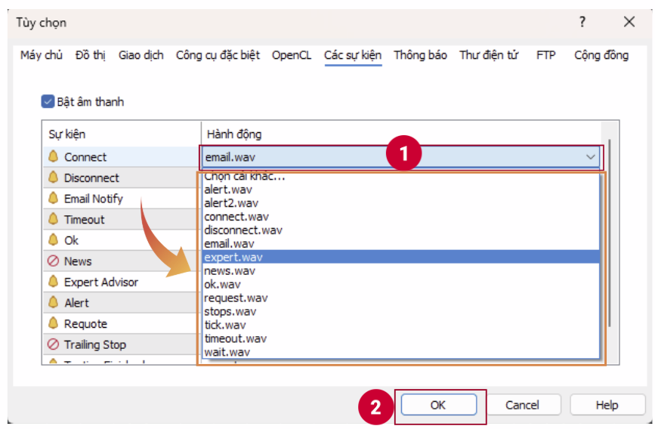The image size is (655, 429).
Task: Click the disabled icon beside News
Action: click(x=53, y=261)
